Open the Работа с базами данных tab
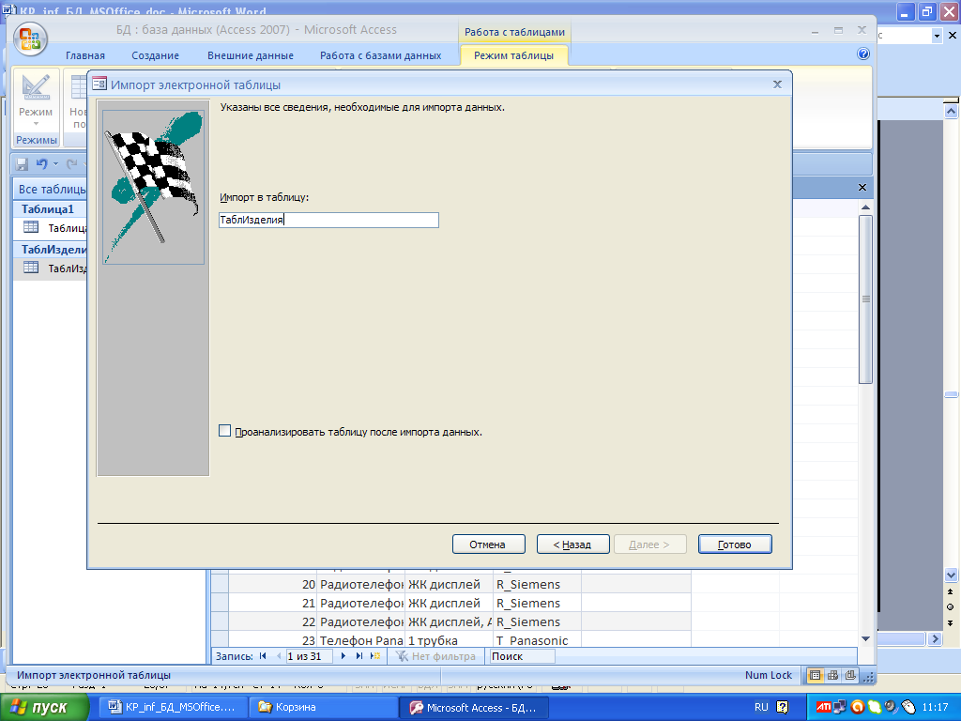Screen dimensions: 961x721 (x=381, y=55)
